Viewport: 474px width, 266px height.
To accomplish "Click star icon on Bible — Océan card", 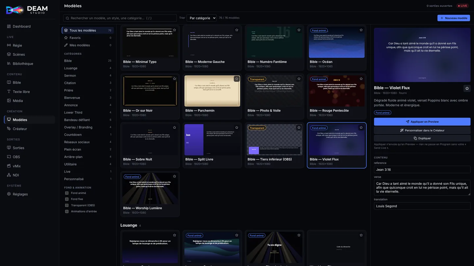I will pyautogui.click(x=361, y=30).
